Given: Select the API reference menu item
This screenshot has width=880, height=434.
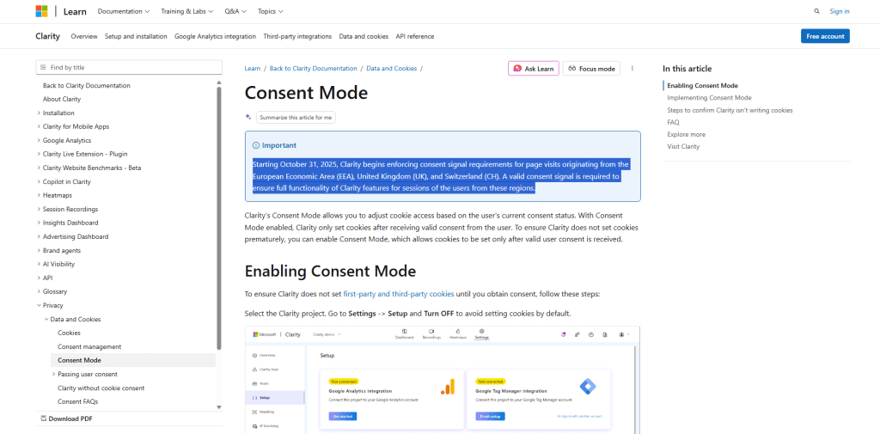Looking at the screenshot, I should pos(414,36).
